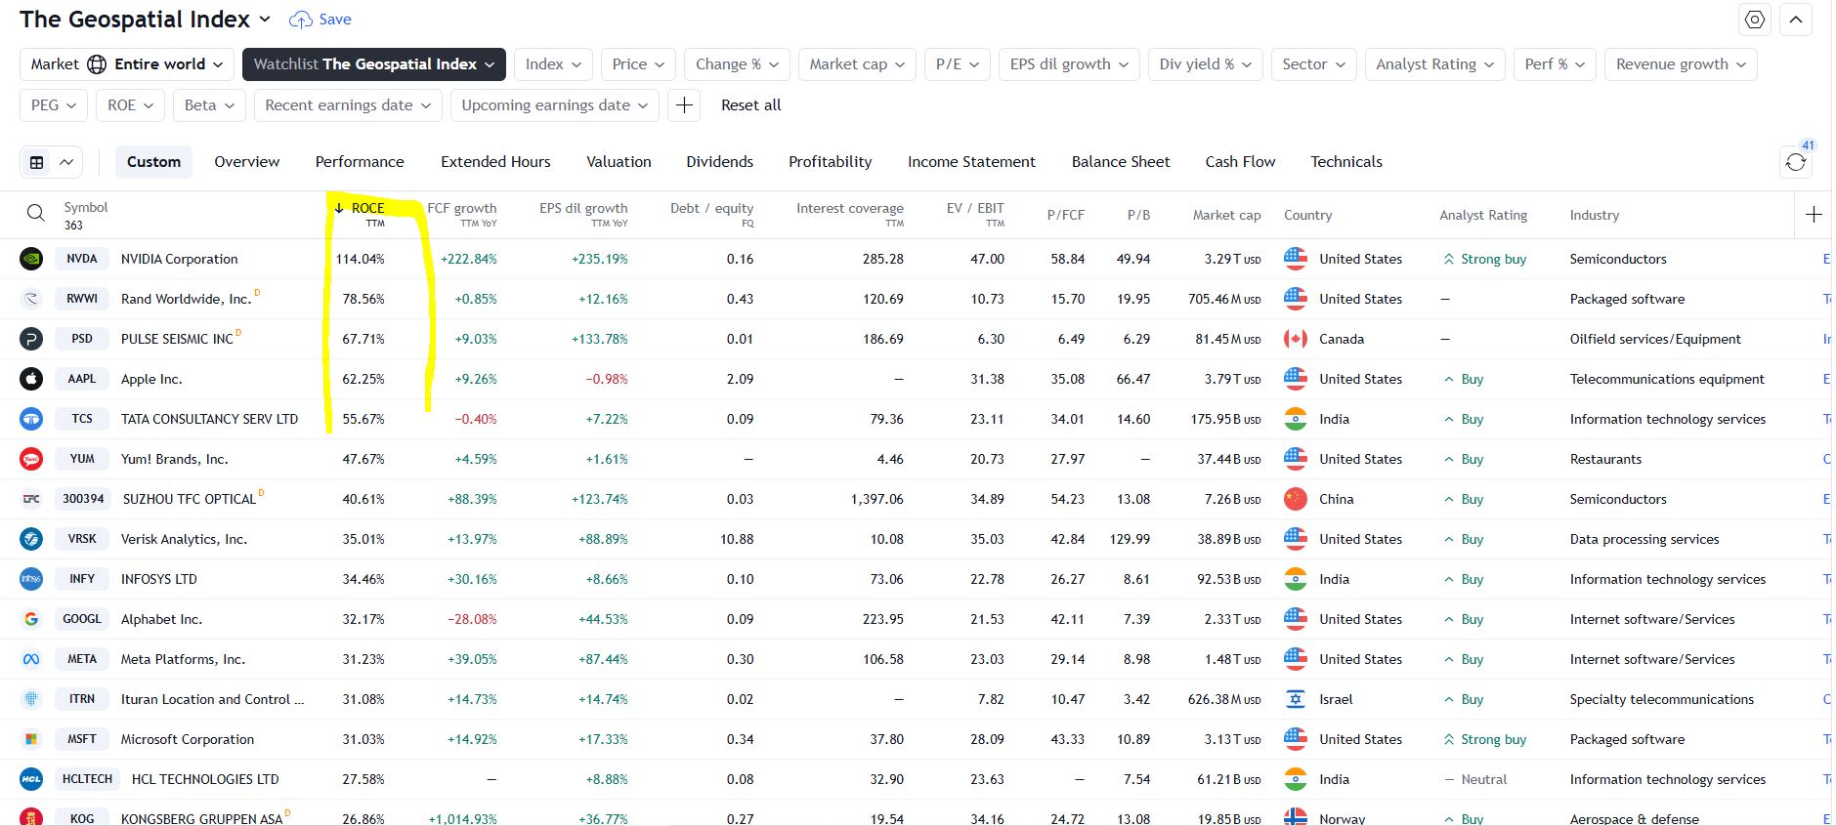Click Aerospace & defense industry cell
Screen dimensions: 1836x826
pyautogui.click(x=1634, y=819)
